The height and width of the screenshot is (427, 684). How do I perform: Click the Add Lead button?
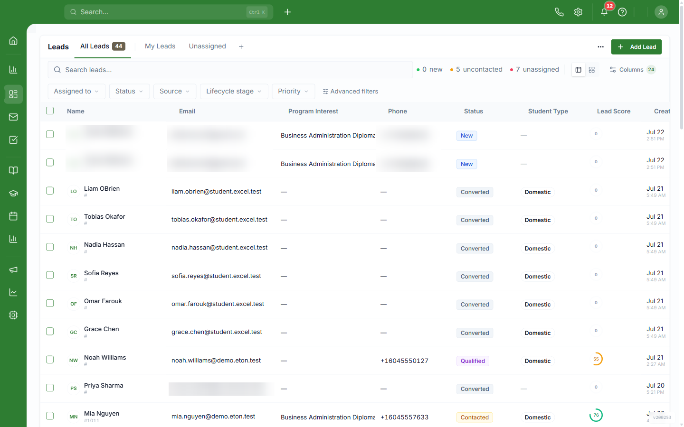(636, 47)
